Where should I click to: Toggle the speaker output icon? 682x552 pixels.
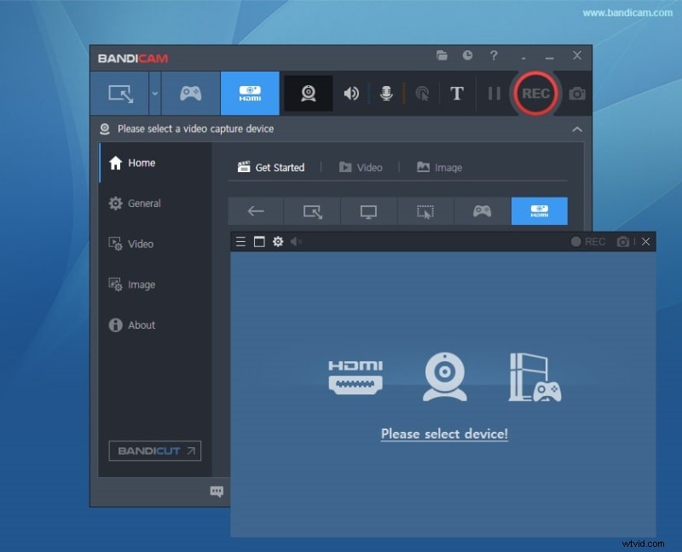pos(350,94)
